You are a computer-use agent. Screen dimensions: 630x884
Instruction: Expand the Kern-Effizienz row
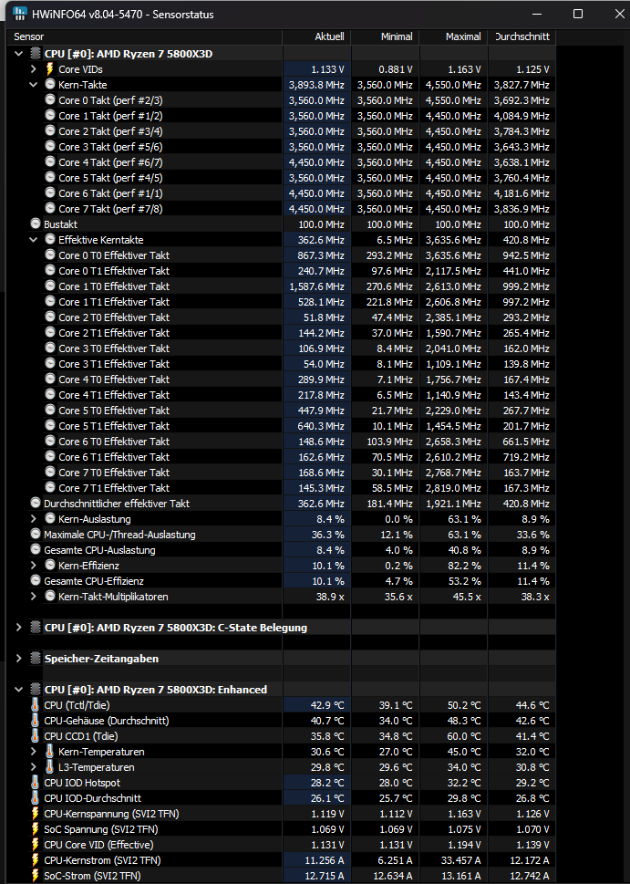pos(33,565)
